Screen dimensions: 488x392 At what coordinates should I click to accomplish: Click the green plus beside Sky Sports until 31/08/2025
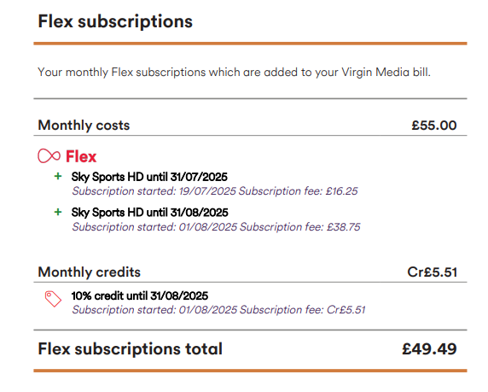point(58,212)
